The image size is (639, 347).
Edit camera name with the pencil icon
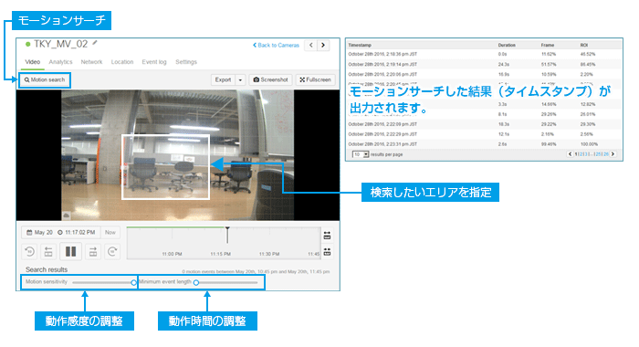(x=95, y=42)
